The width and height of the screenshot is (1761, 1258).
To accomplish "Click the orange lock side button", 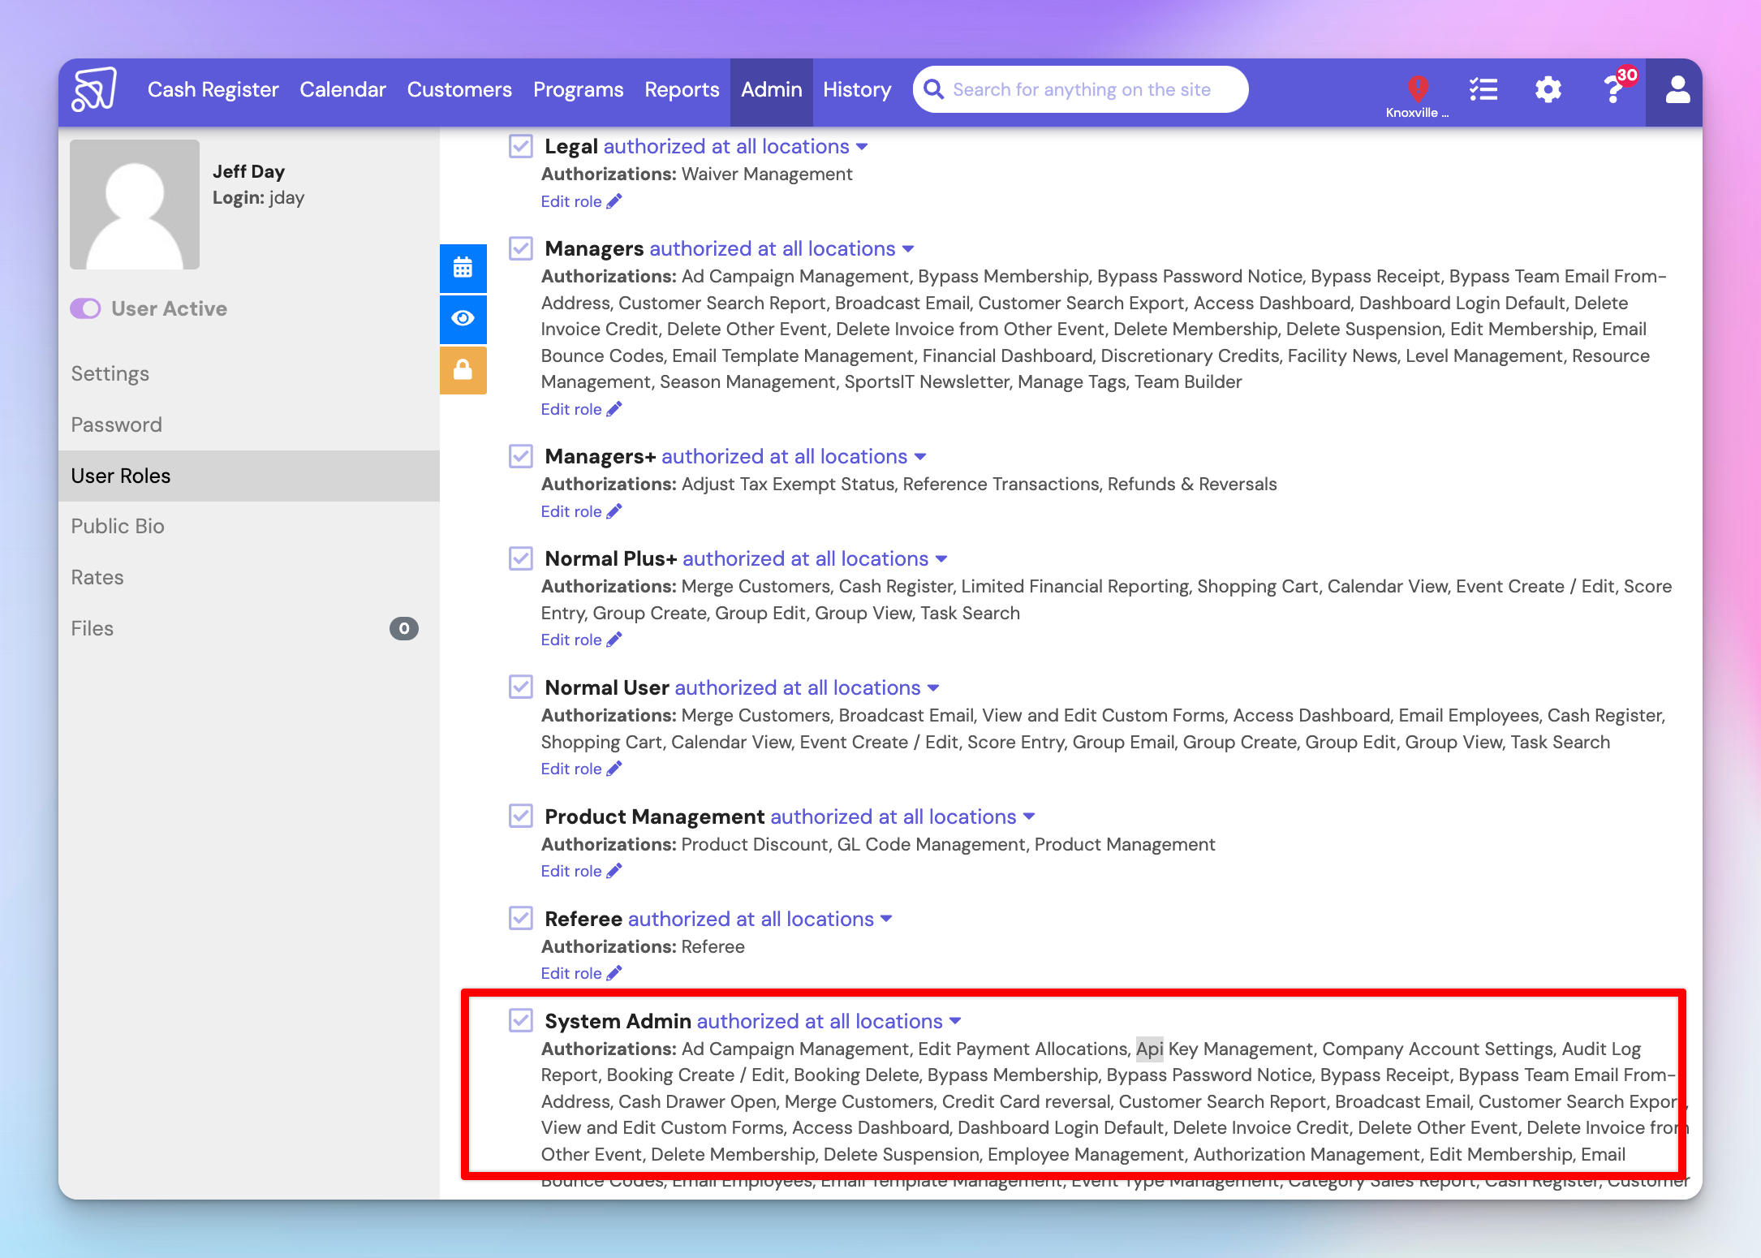I will click(463, 370).
